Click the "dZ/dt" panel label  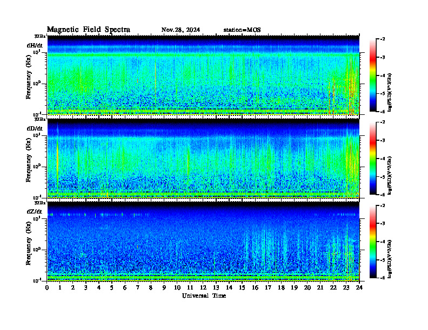tap(35, 211)
